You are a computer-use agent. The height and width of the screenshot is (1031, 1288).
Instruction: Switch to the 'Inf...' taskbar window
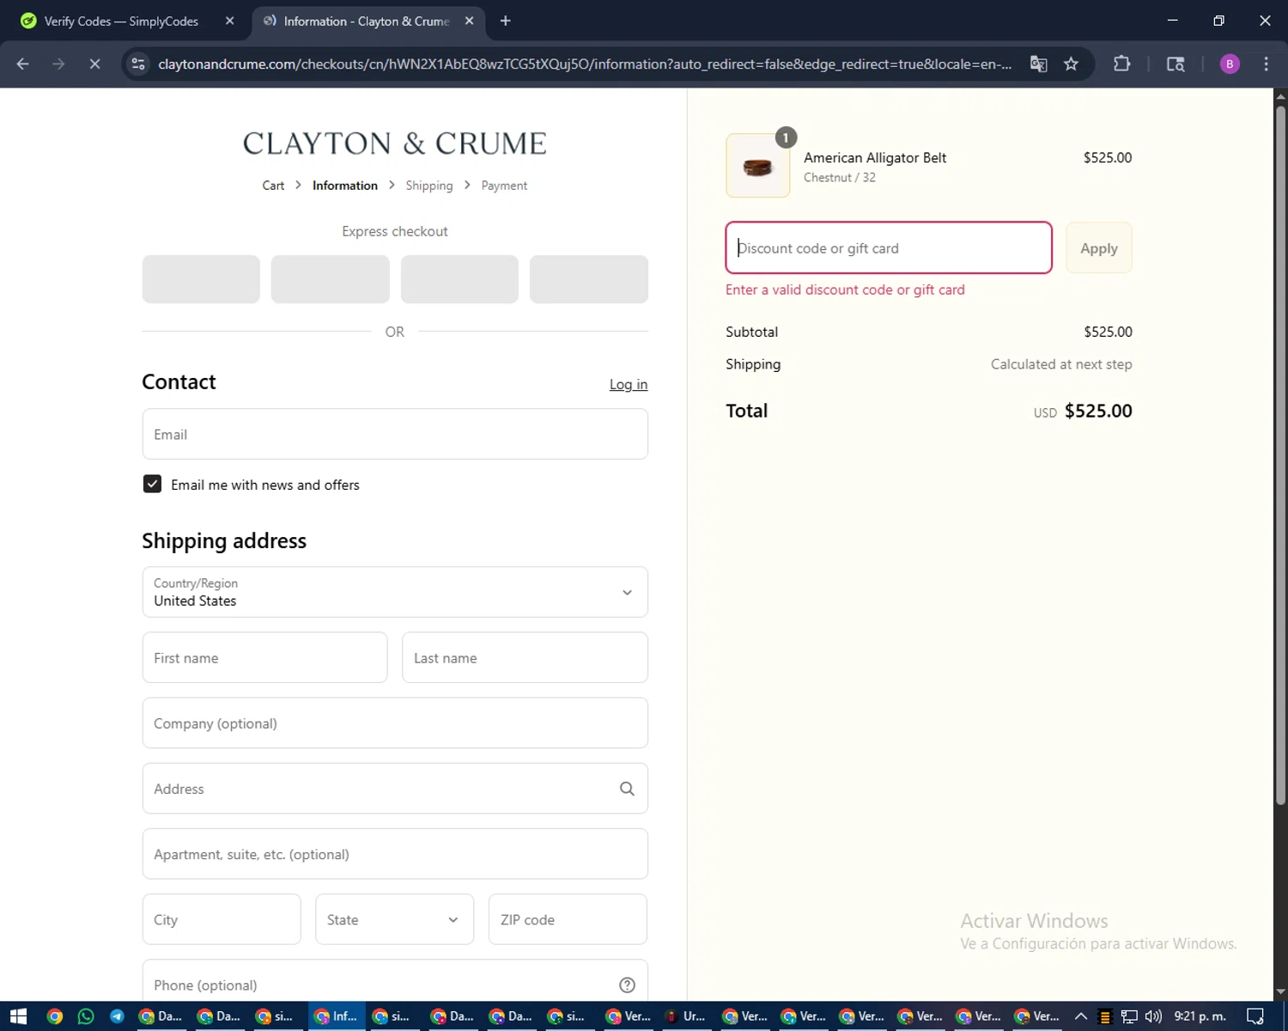(x=337, y=1016)
